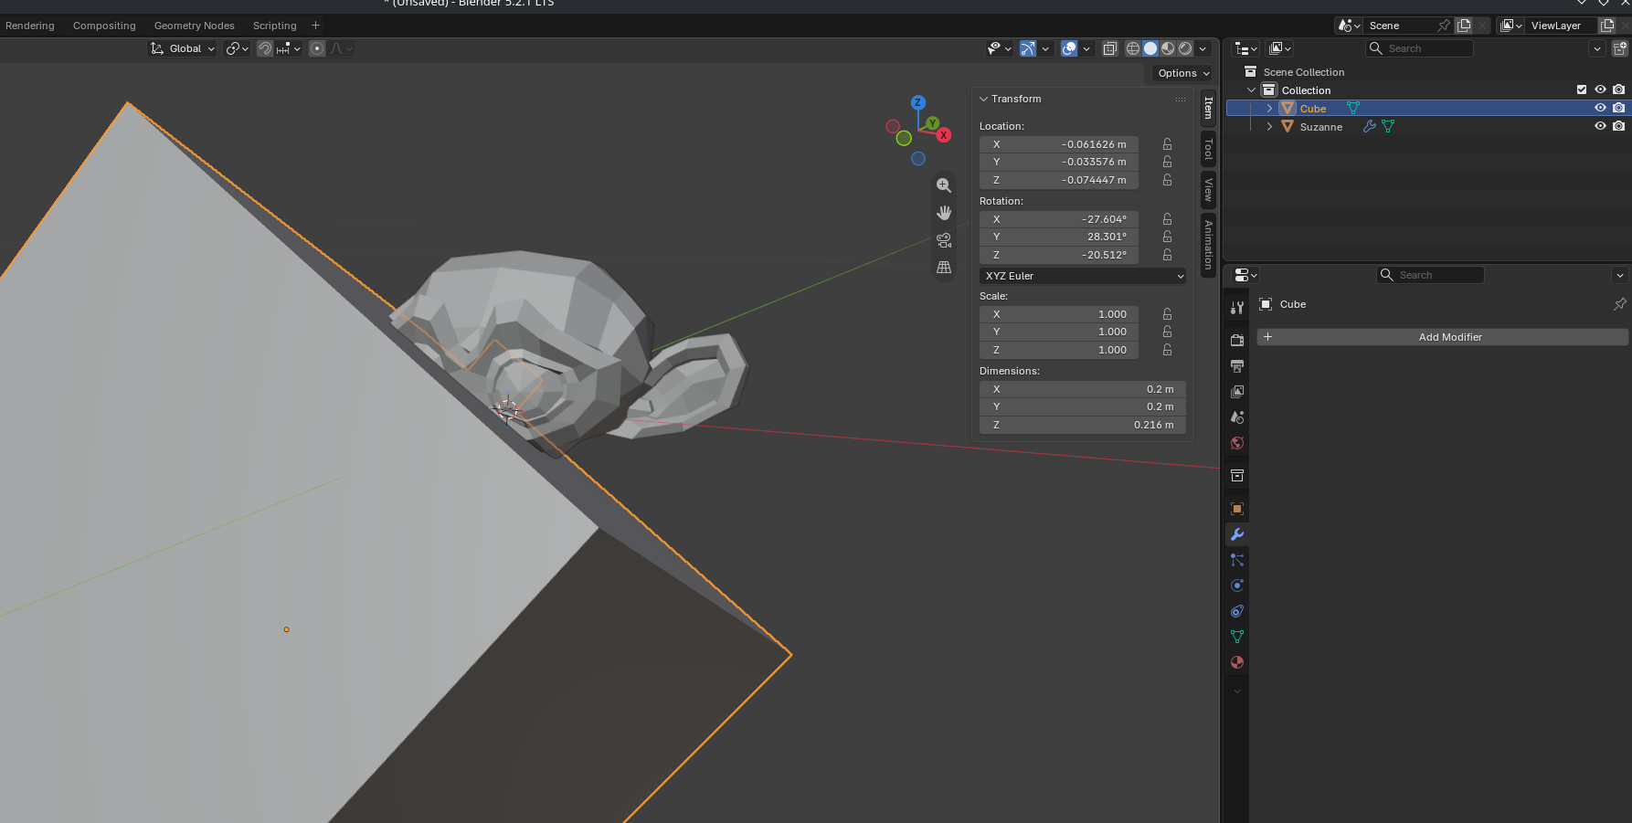The image size is (1632, 823).
Task: Hide Suzanne in viewport using eye icon
Action: point(1600,126)
